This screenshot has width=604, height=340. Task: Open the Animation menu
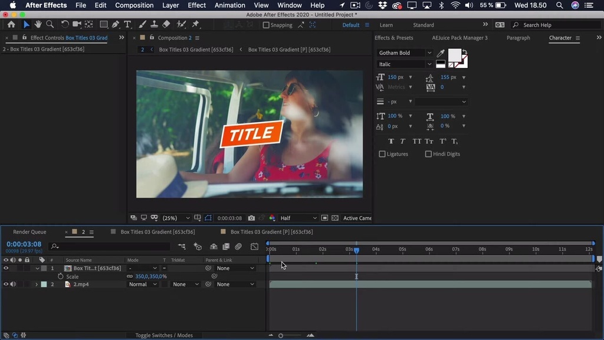pos(229,5)
